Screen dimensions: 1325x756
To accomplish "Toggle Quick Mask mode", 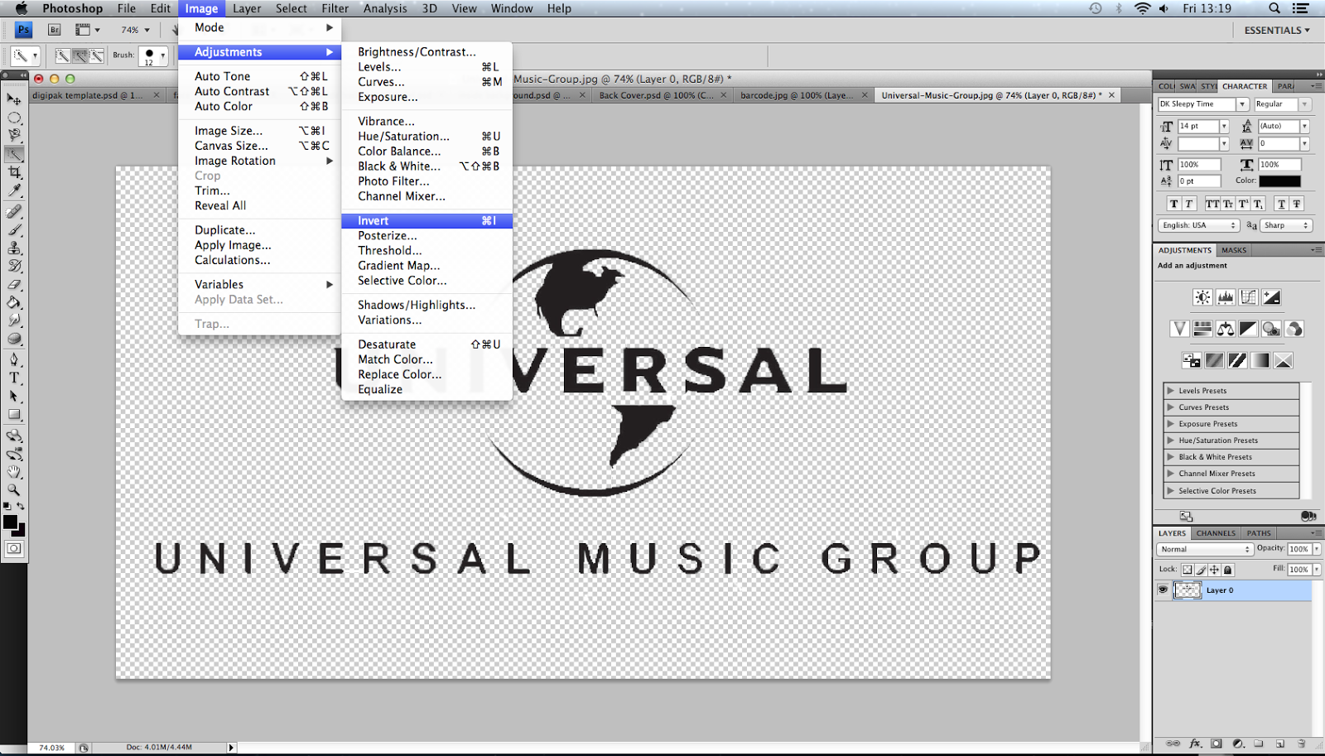I will (14, 548).
